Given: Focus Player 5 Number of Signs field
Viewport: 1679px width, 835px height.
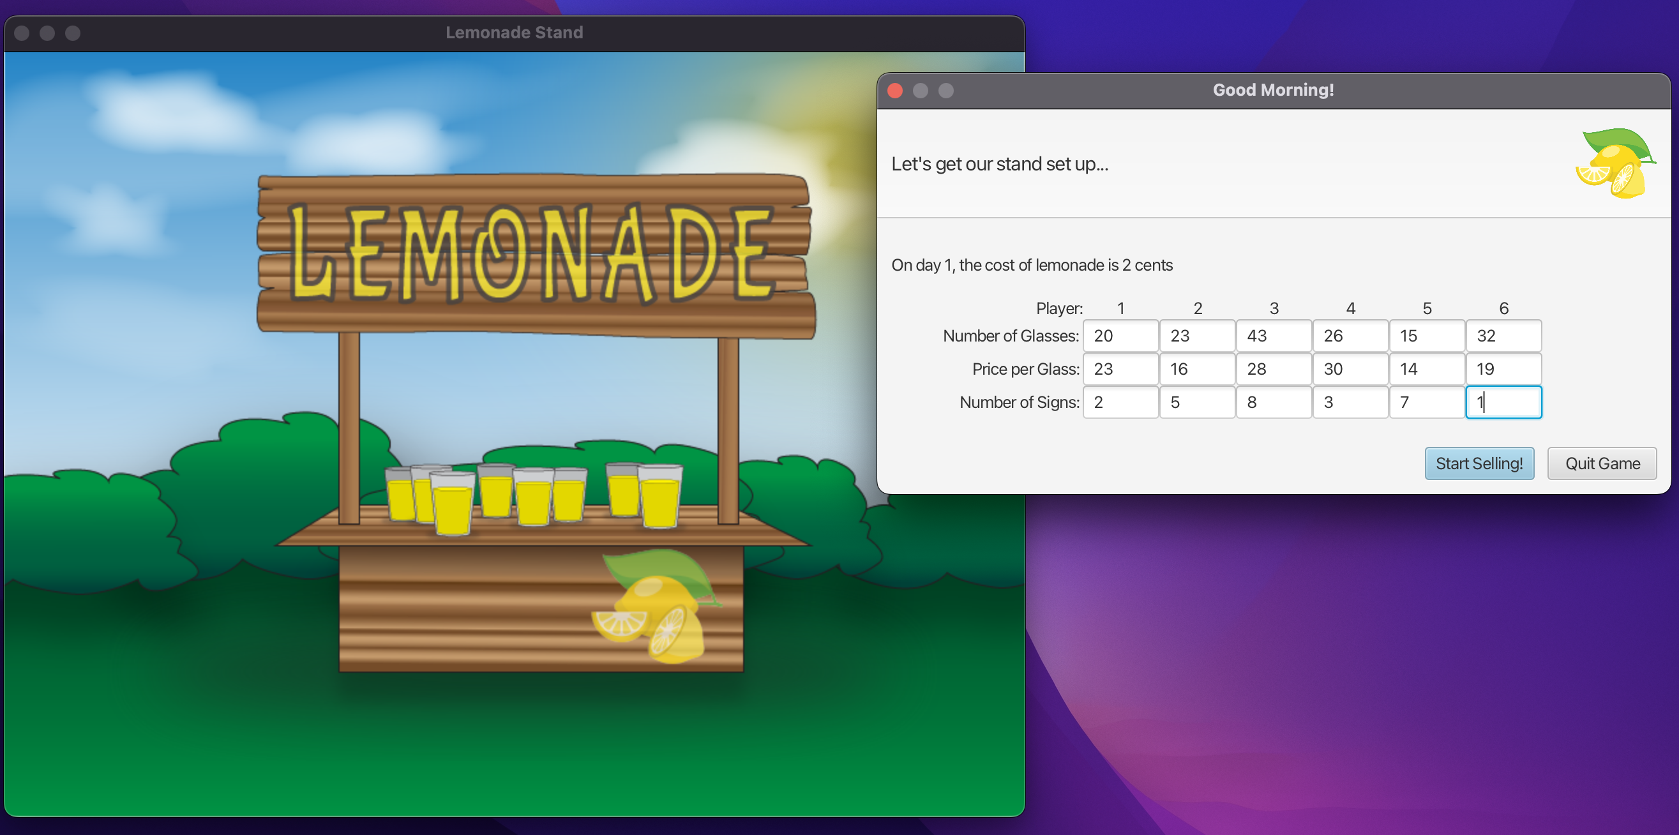Looking at the screenshot, I should pyautogui.click(x=1427, y=402).
